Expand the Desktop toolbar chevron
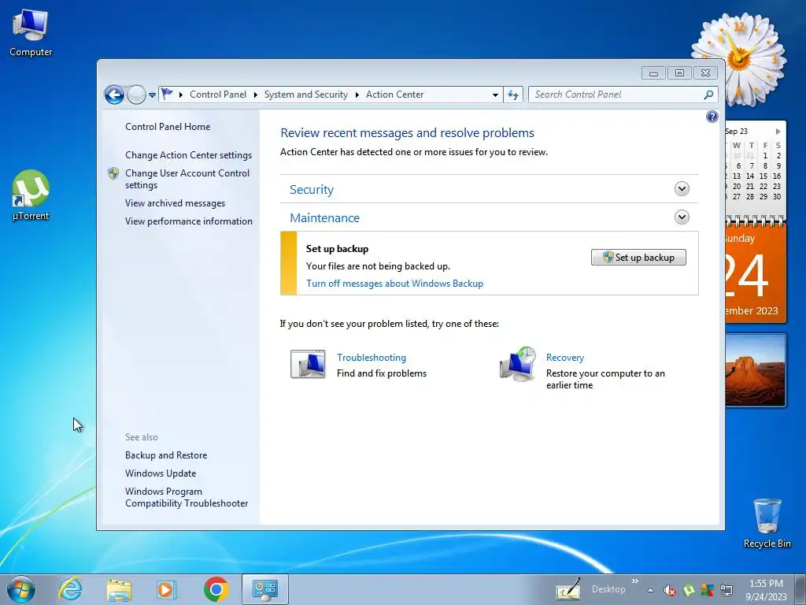Viewport: 806px width, 605px height. 635,581
